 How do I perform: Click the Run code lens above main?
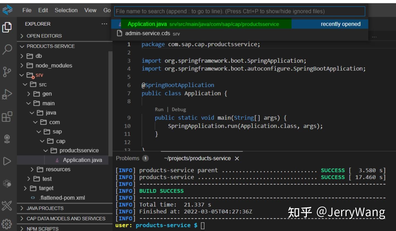coord(159,109)
